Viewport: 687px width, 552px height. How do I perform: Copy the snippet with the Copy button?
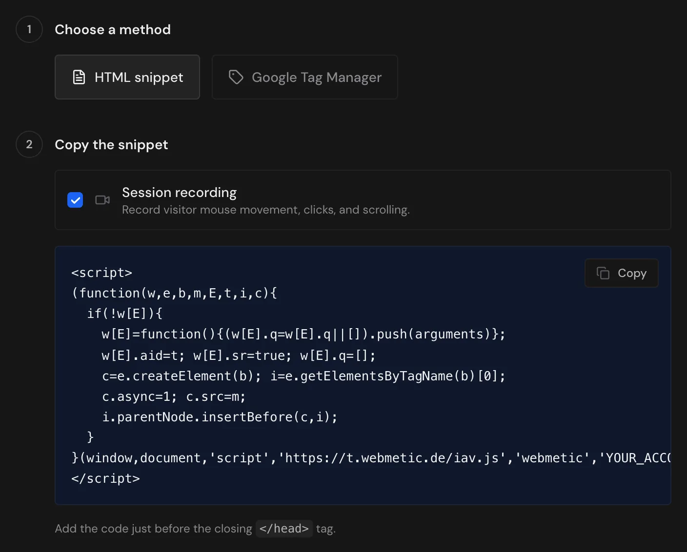[622, 273]
